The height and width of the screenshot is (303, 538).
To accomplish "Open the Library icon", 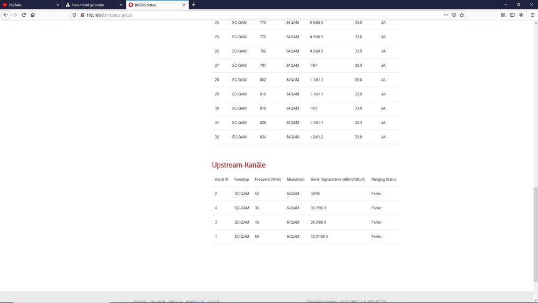I will pos(503,15).
